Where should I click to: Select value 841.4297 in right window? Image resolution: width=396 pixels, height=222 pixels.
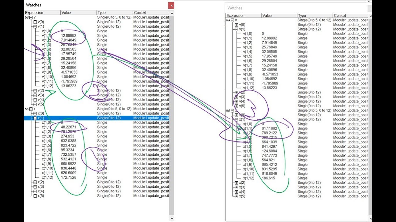tap(269, 147)
